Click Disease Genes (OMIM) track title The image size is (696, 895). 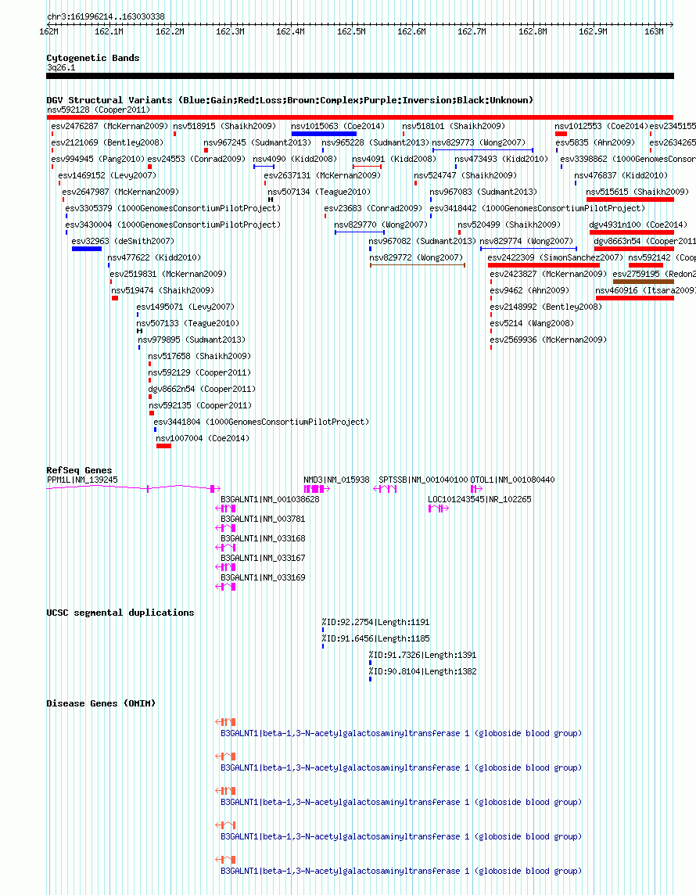tap(101, 703)
